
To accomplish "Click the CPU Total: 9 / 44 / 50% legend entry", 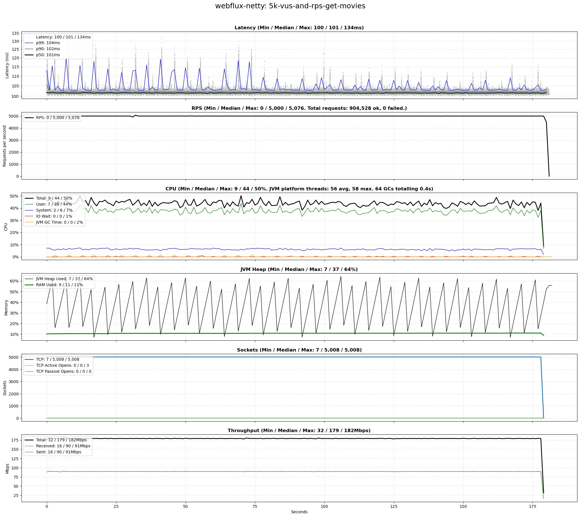I will (54, 198).
